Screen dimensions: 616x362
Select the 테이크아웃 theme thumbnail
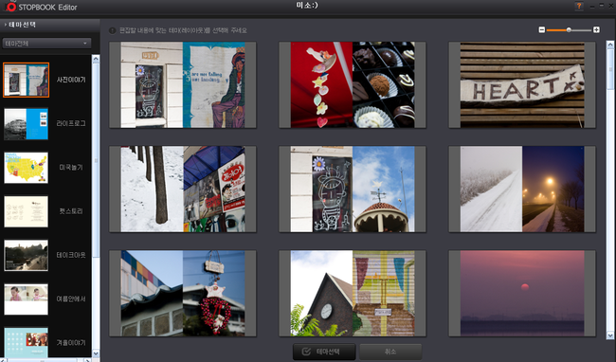26,256
